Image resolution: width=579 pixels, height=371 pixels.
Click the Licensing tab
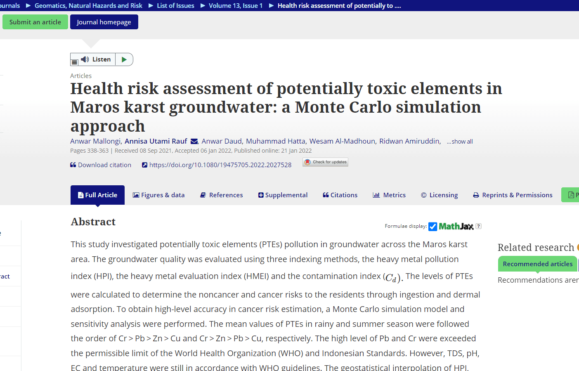439,195
